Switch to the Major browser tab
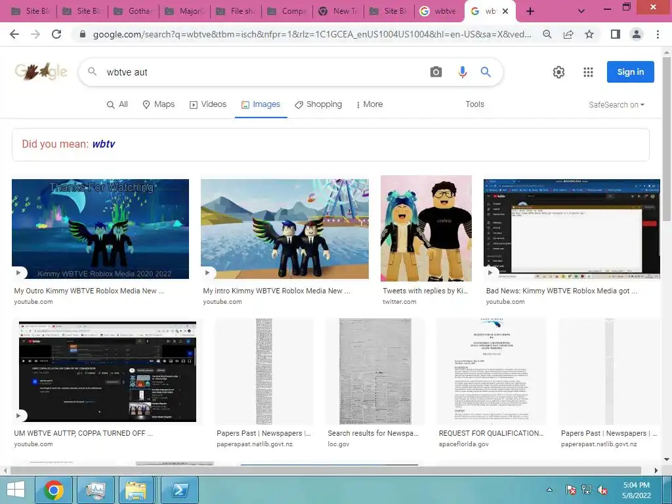This screenshot has height=504, width=672. click(x=185, y=11)
